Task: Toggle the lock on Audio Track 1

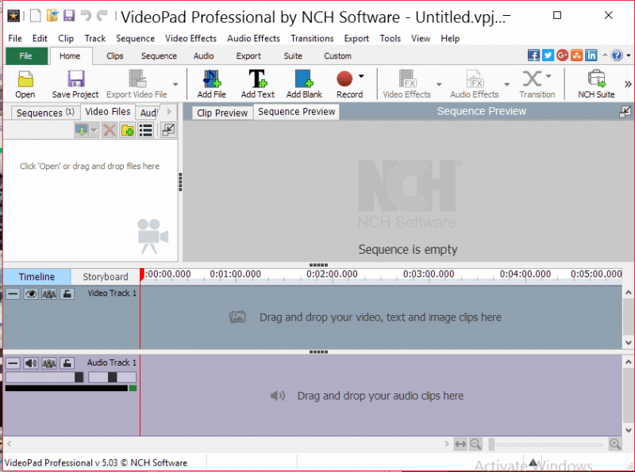Action: click(67, 363)
